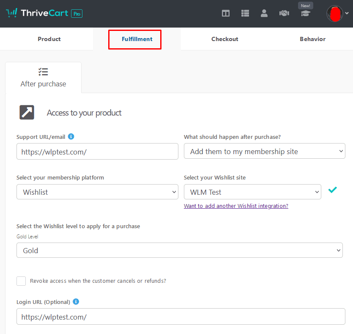Select the After purchase sub-tab

tap(43, 78)
